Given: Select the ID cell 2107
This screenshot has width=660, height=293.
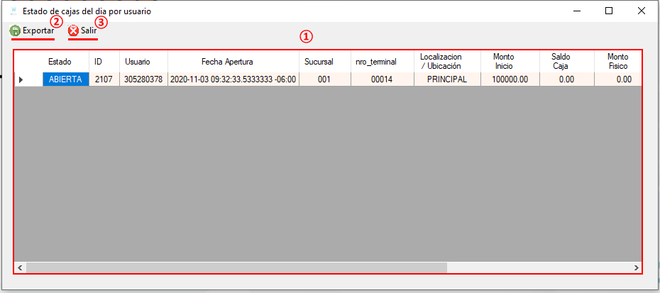Looking at the screenshot, I should (x=104, y=79).
